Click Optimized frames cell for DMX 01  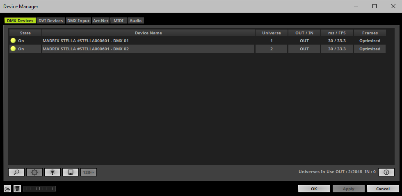tap(370, 41)
